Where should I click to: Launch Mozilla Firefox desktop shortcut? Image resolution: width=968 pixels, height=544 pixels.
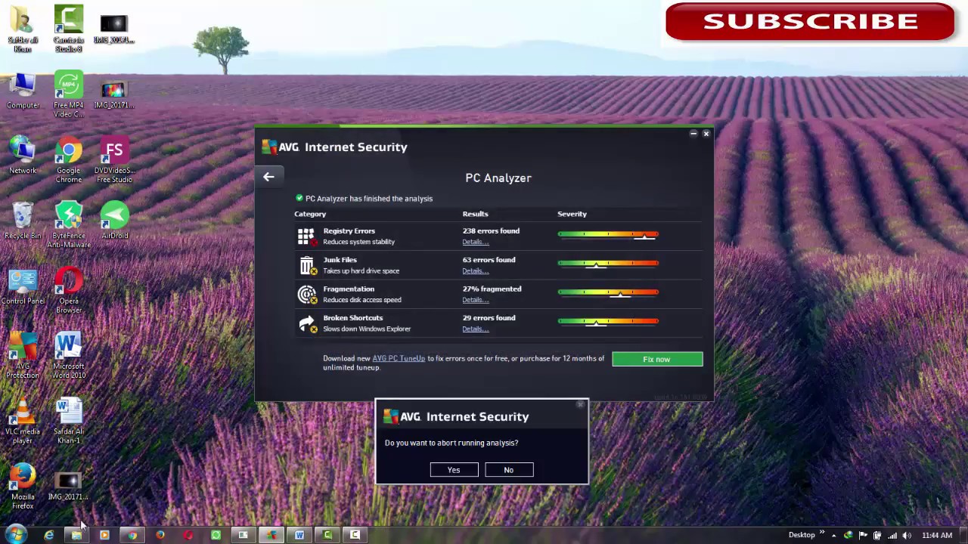(23, 487)
